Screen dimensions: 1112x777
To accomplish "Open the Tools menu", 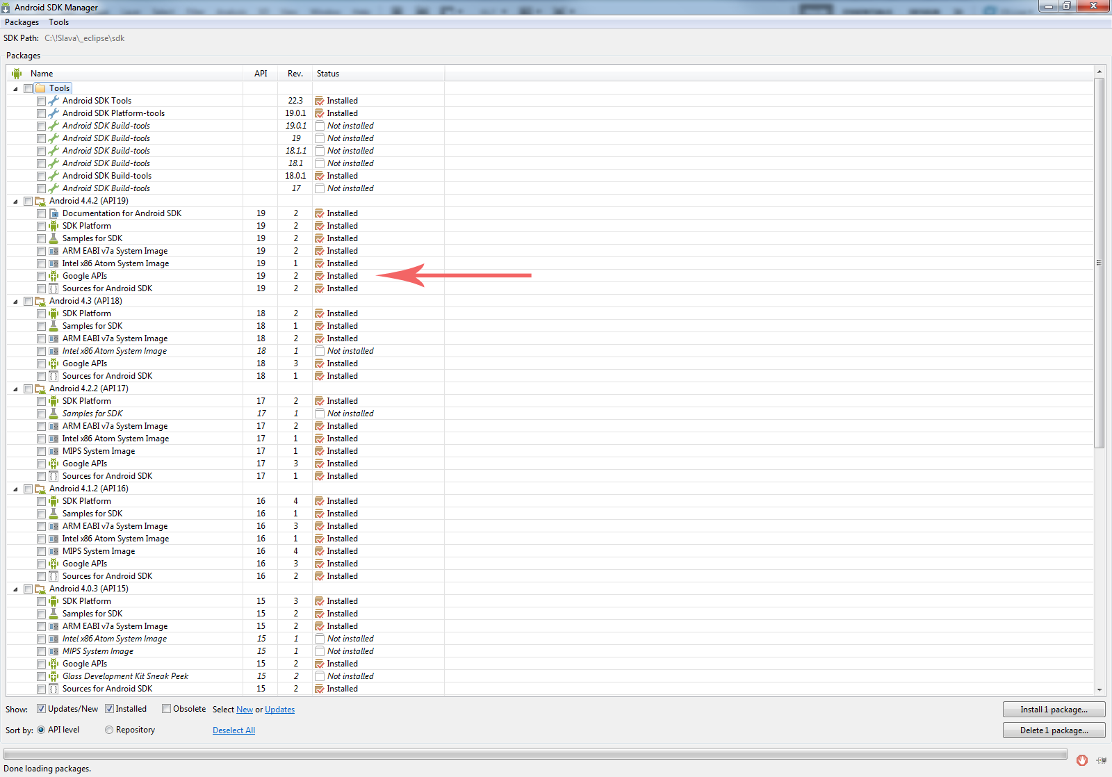I will click(x=59, y=22).
